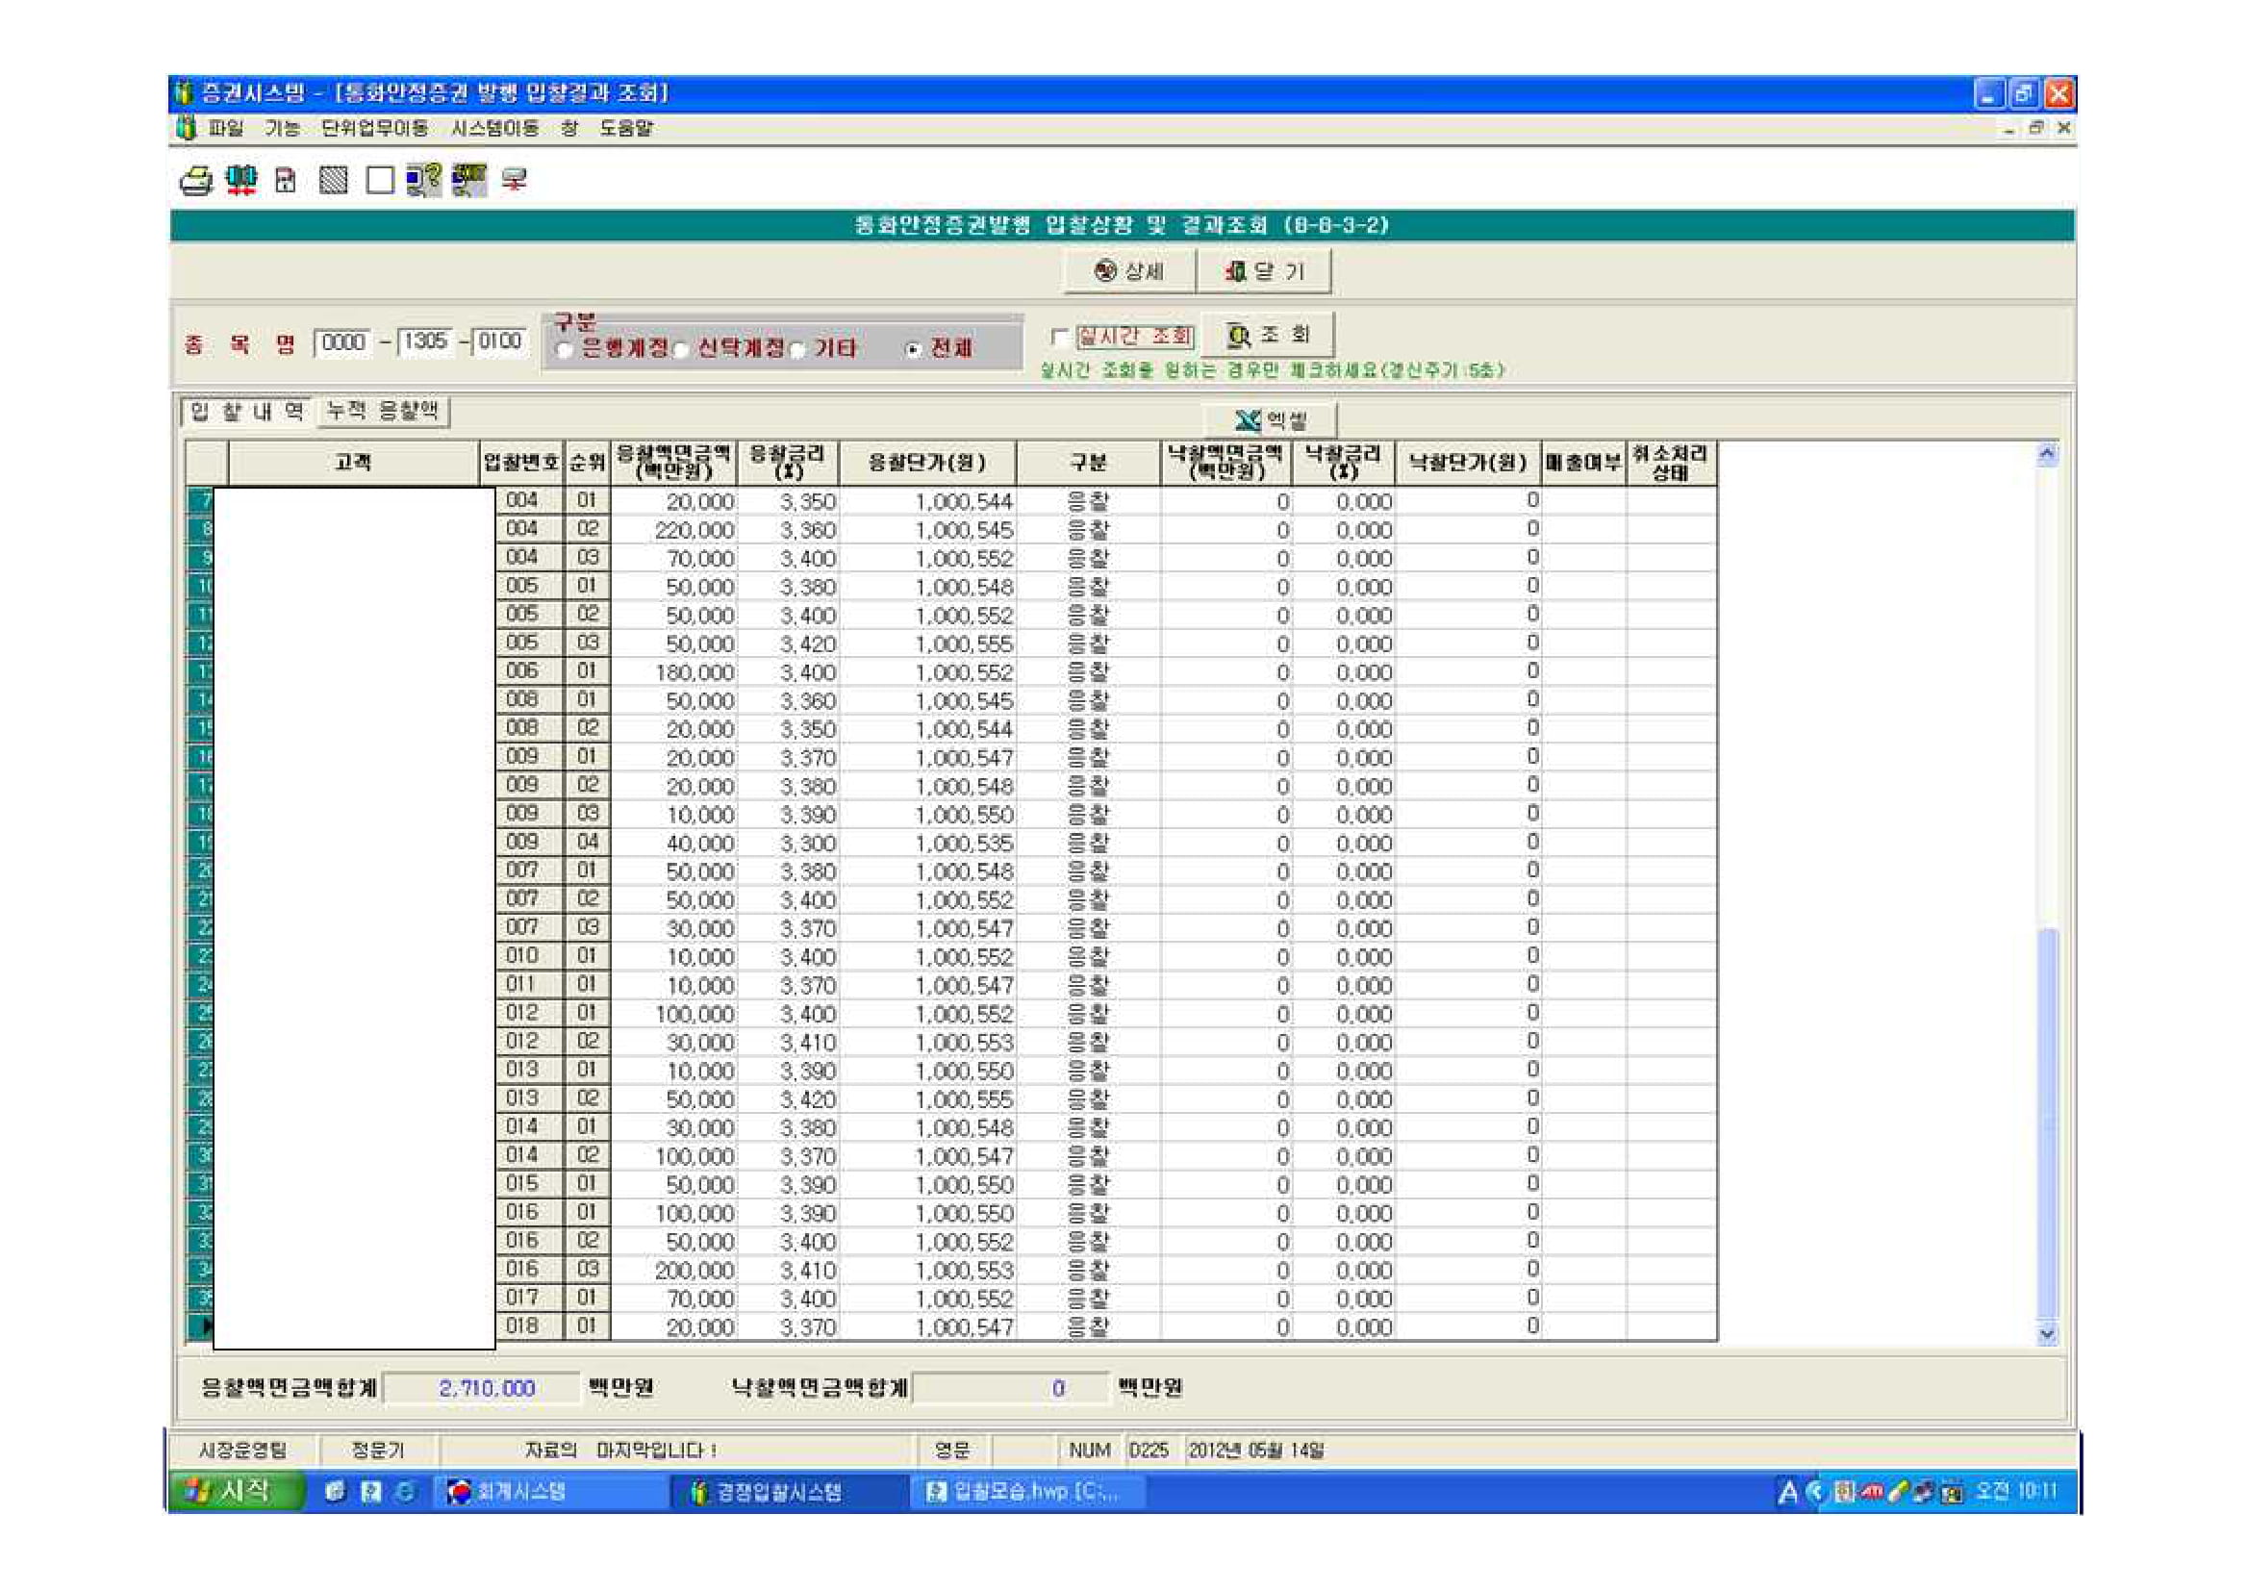Click the empty white square toolbar icon
This screenshot has width=2248, height=1590.
(x=379, y=181)
